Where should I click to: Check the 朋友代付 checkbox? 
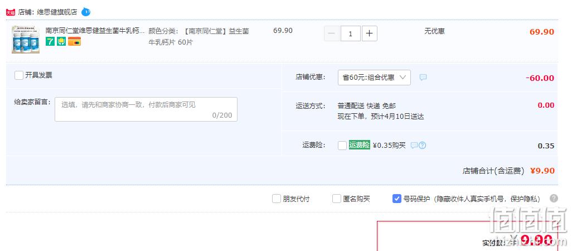(x=277, y=199)
